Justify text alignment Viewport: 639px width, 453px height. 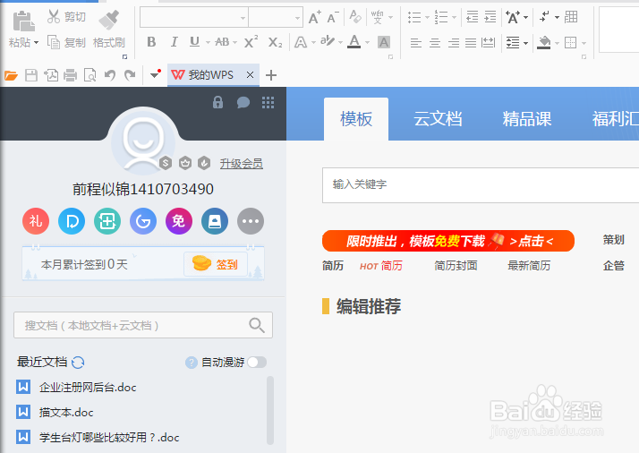point(471,42)
